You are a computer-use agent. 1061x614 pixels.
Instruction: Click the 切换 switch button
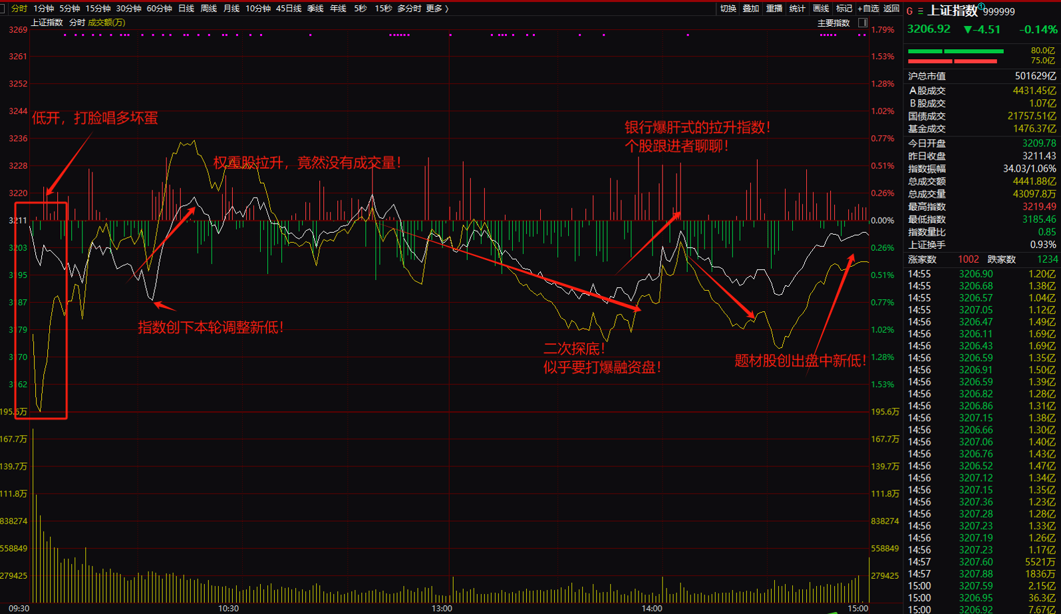[728, 9]
